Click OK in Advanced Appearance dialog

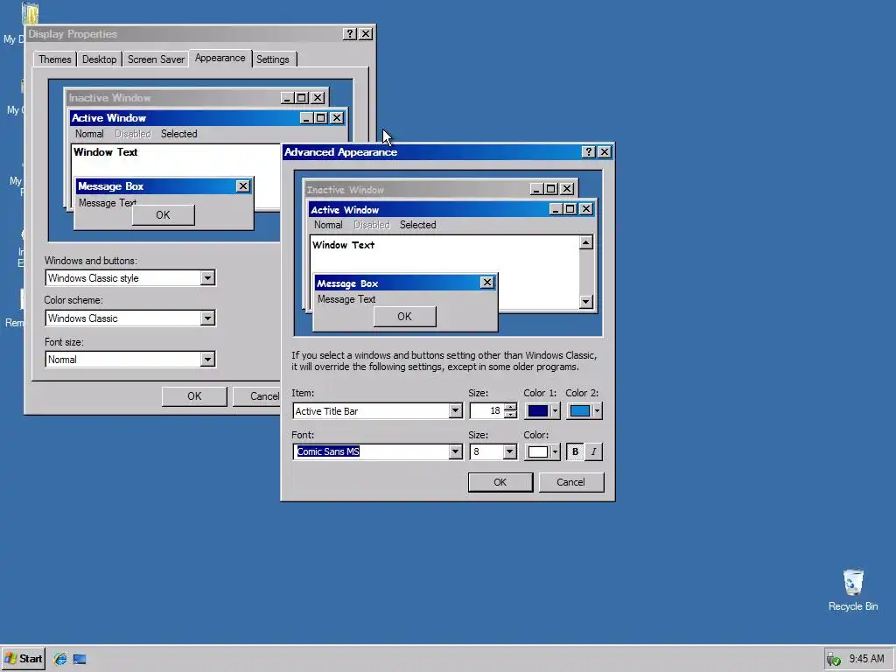(x=500, y=482)
